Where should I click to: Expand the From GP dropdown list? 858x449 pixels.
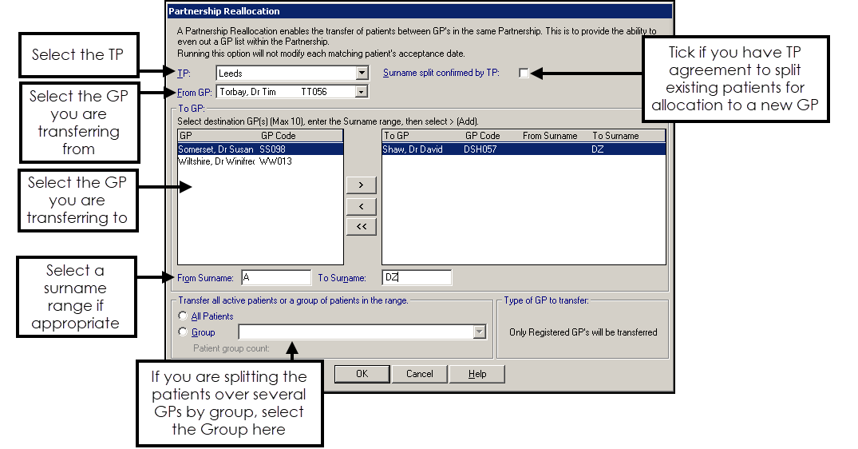tap(362, 92)
